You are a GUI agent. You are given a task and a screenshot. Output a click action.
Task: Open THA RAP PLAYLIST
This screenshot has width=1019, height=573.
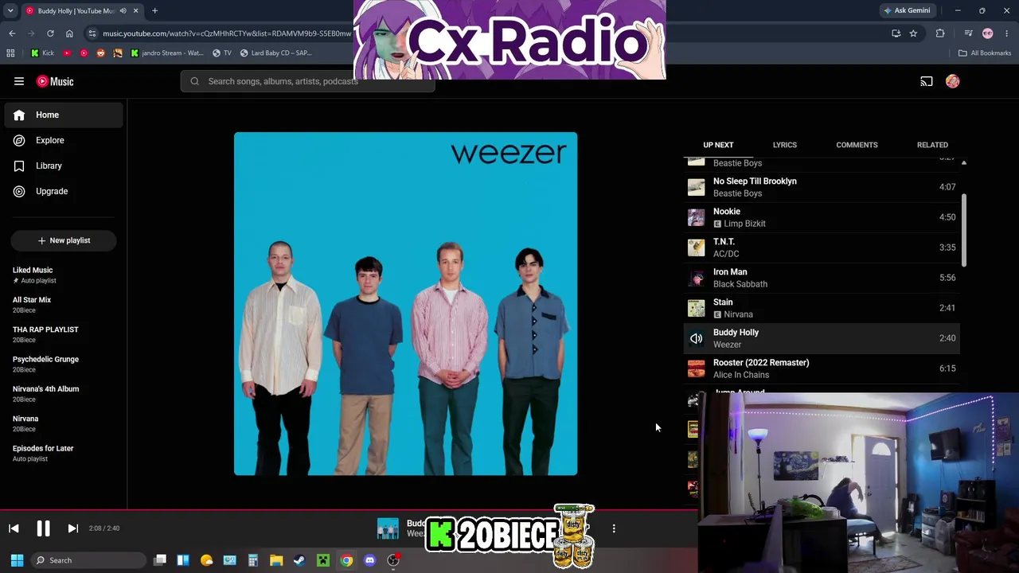pyautogui.click(x=64, y=334)
